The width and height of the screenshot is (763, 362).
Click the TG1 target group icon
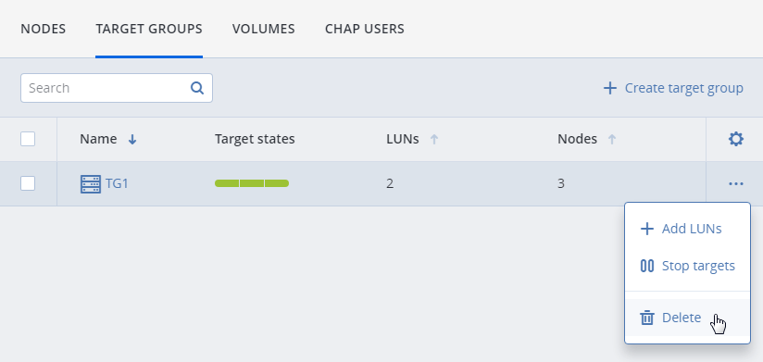(91, 184)
